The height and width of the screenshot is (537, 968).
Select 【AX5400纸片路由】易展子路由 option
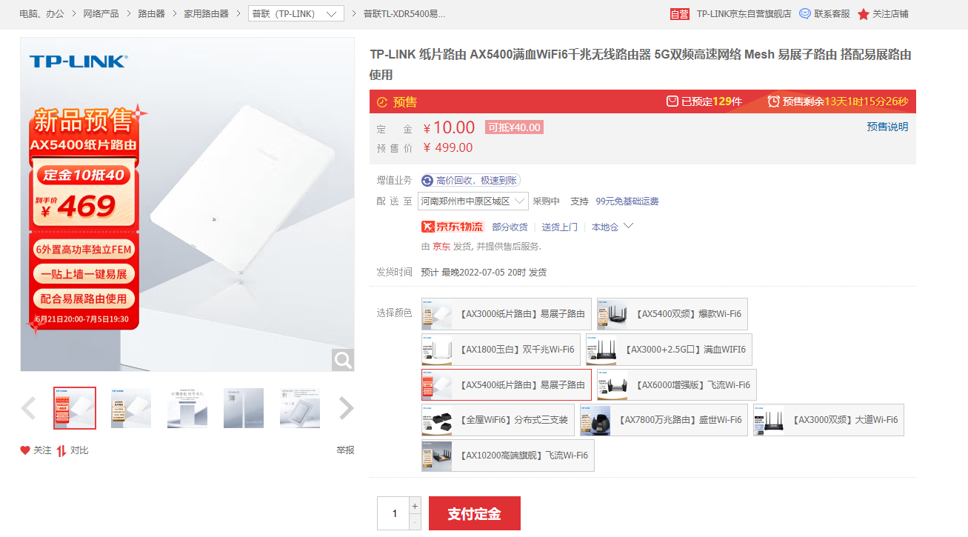(x=507, y=385)
